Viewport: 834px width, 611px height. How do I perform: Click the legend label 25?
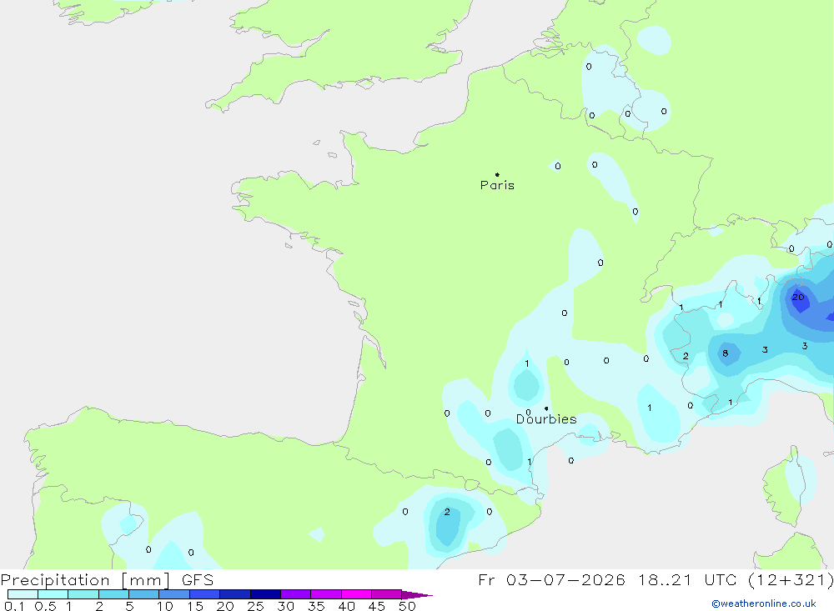(255, 606)
